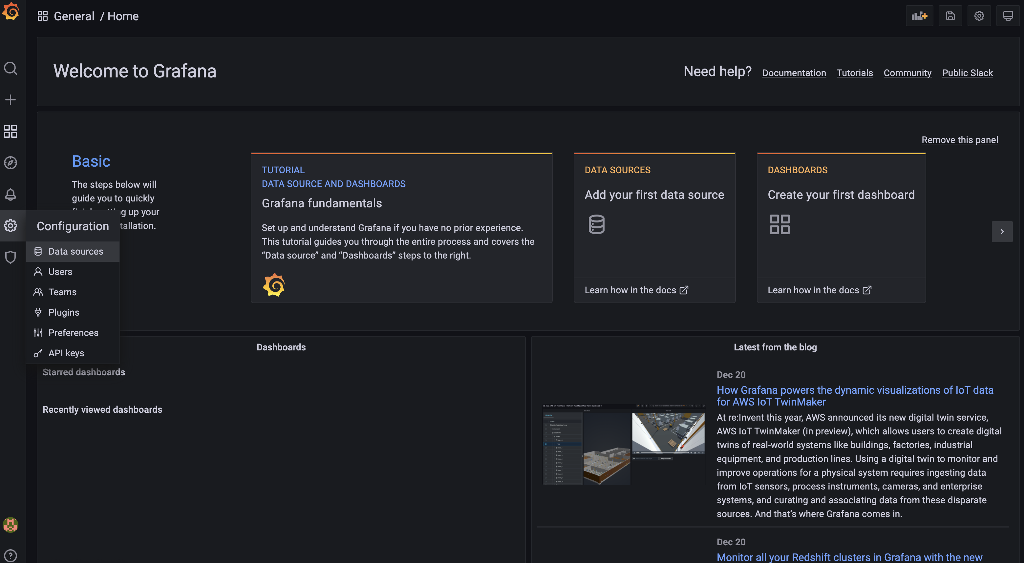Select Teams from Configuration menu
This screenshot has height=563, width=1024.
pos(73,292)
